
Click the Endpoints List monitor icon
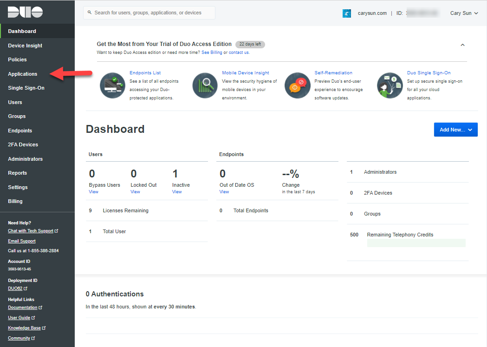pyautogui.click(x=112, y=85)
